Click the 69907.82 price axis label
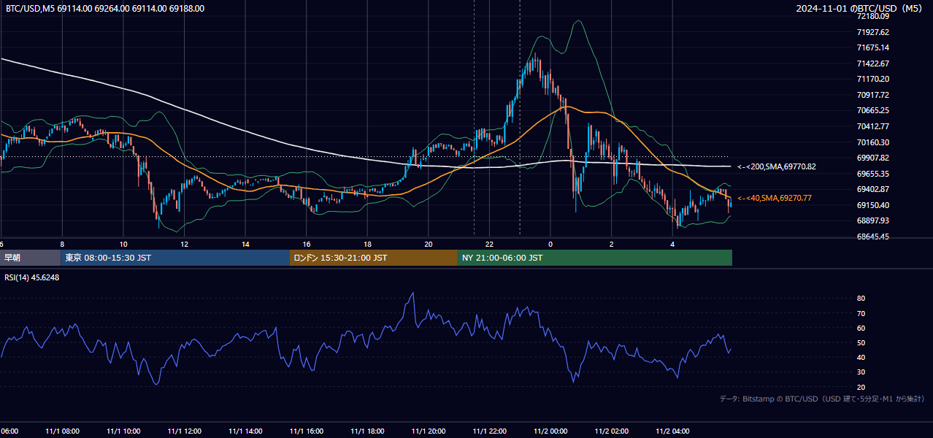This screenshot has height=438, width=933. point(872,158)
